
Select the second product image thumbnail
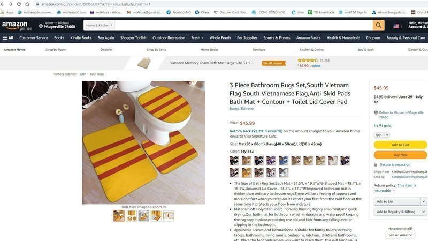[131, 216]
